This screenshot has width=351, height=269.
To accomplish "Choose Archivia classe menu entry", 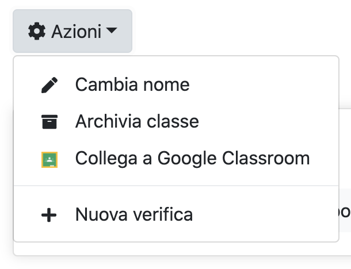I will click(x=176, y=122).
